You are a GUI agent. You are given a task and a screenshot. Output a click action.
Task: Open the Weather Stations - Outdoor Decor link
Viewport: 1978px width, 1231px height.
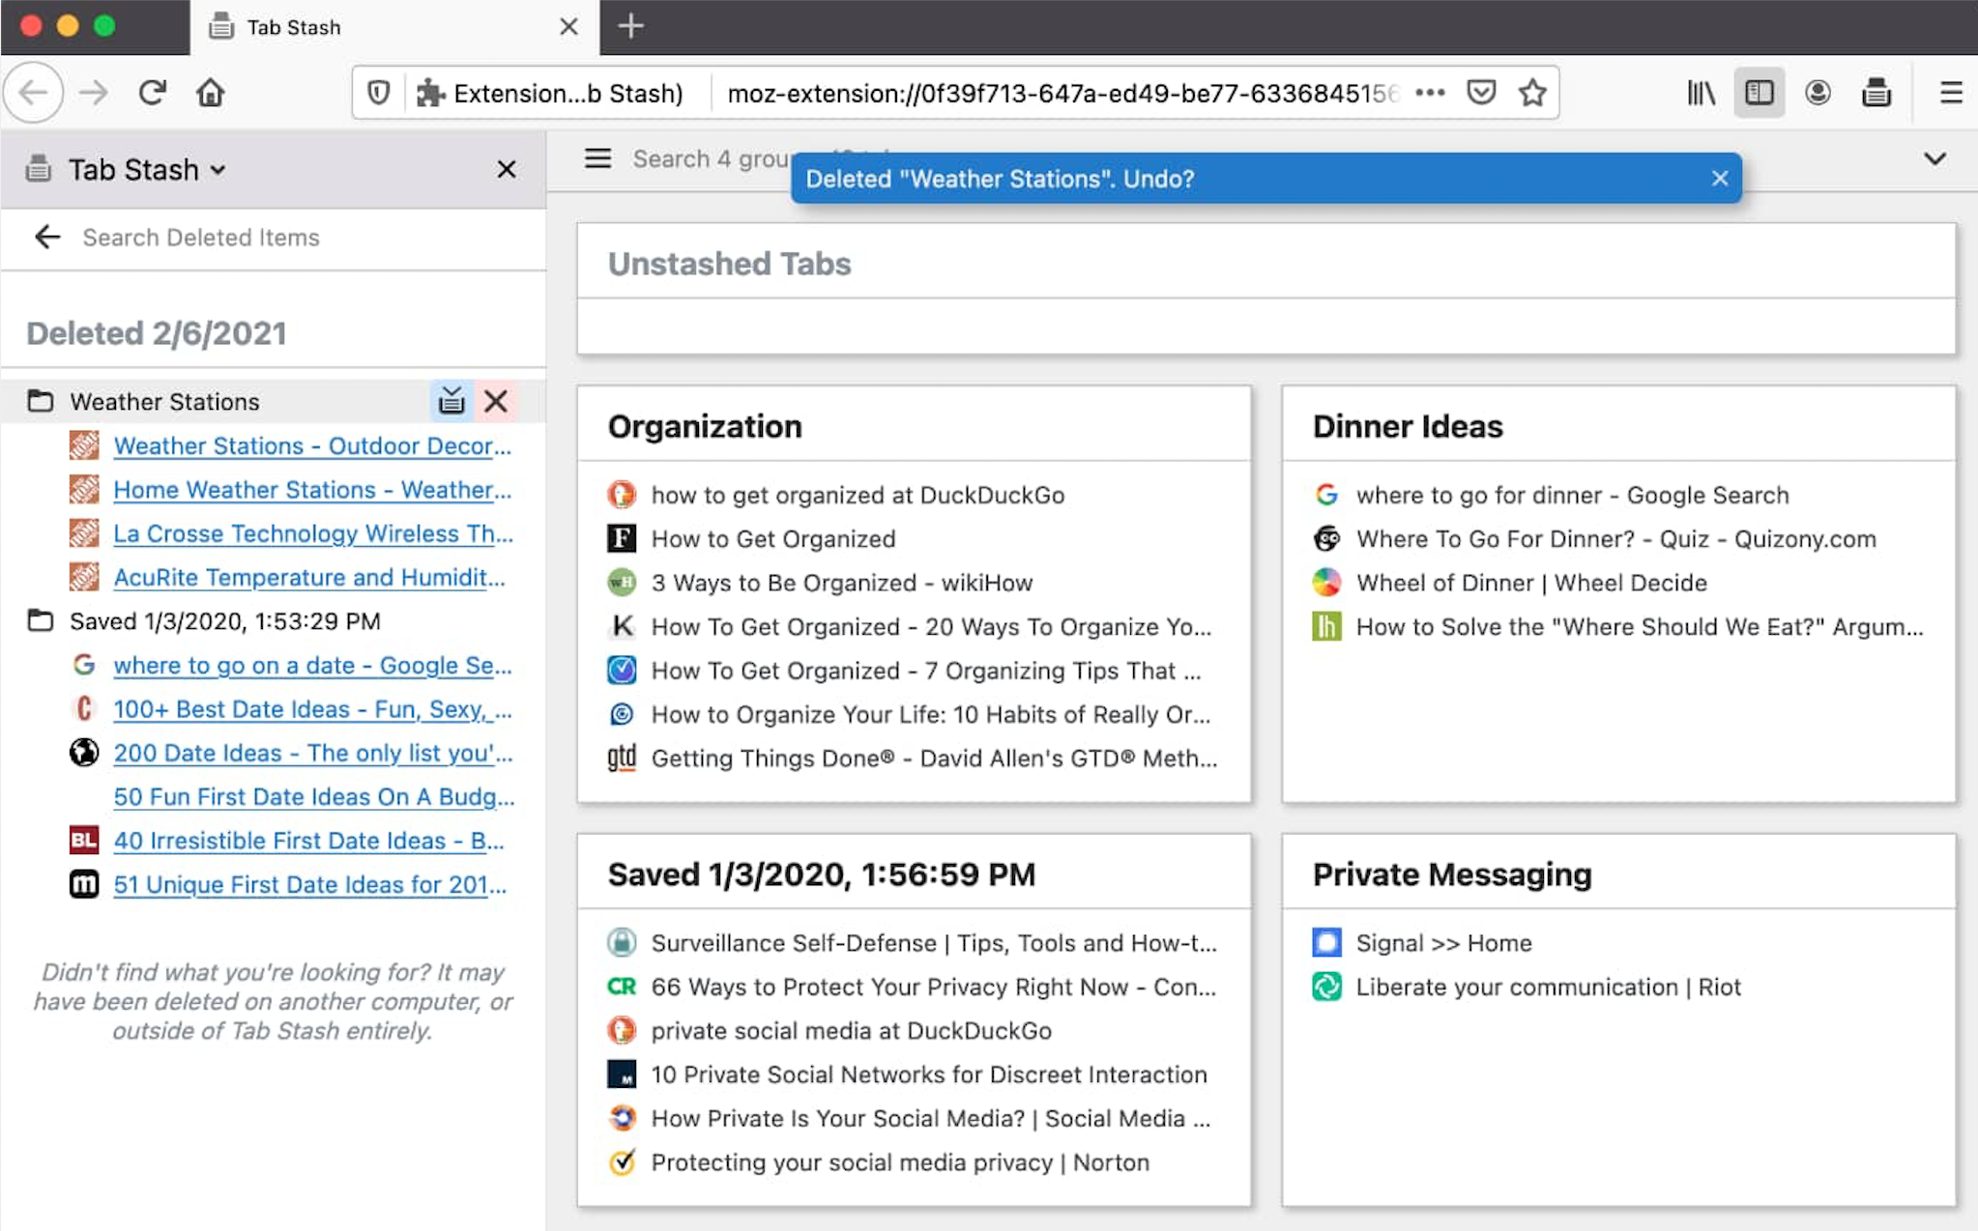308,445
